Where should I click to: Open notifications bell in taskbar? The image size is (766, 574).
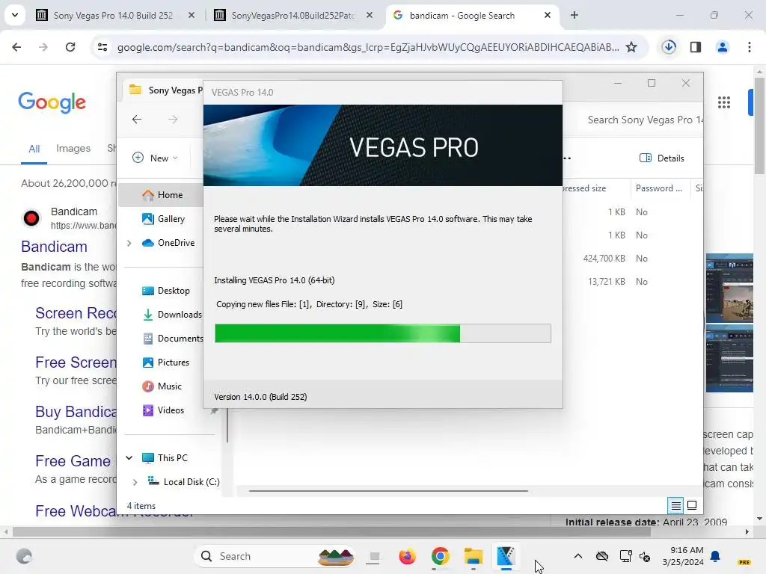click(716, 556)
